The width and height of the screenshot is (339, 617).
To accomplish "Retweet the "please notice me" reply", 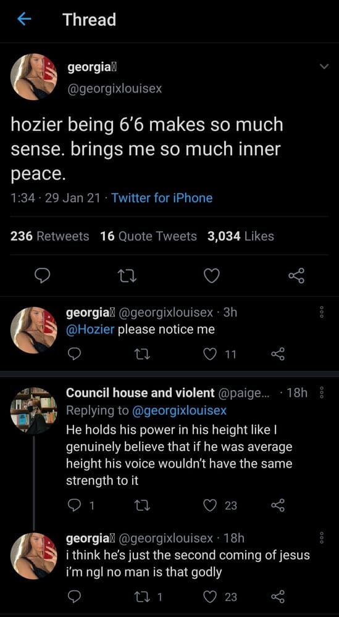I will point(141,355).
